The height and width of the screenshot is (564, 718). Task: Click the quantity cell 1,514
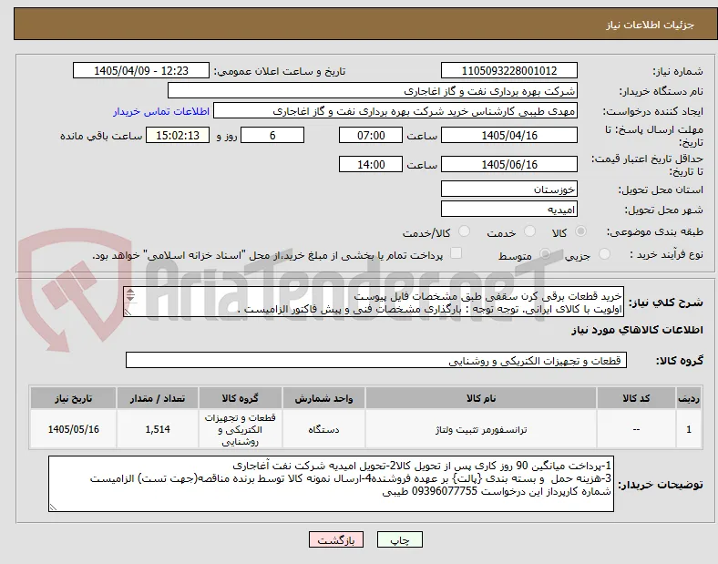pyautogui.click(x=158, y=429)
